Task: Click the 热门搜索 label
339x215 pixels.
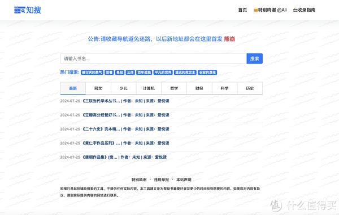Action: tap(69, 72)
